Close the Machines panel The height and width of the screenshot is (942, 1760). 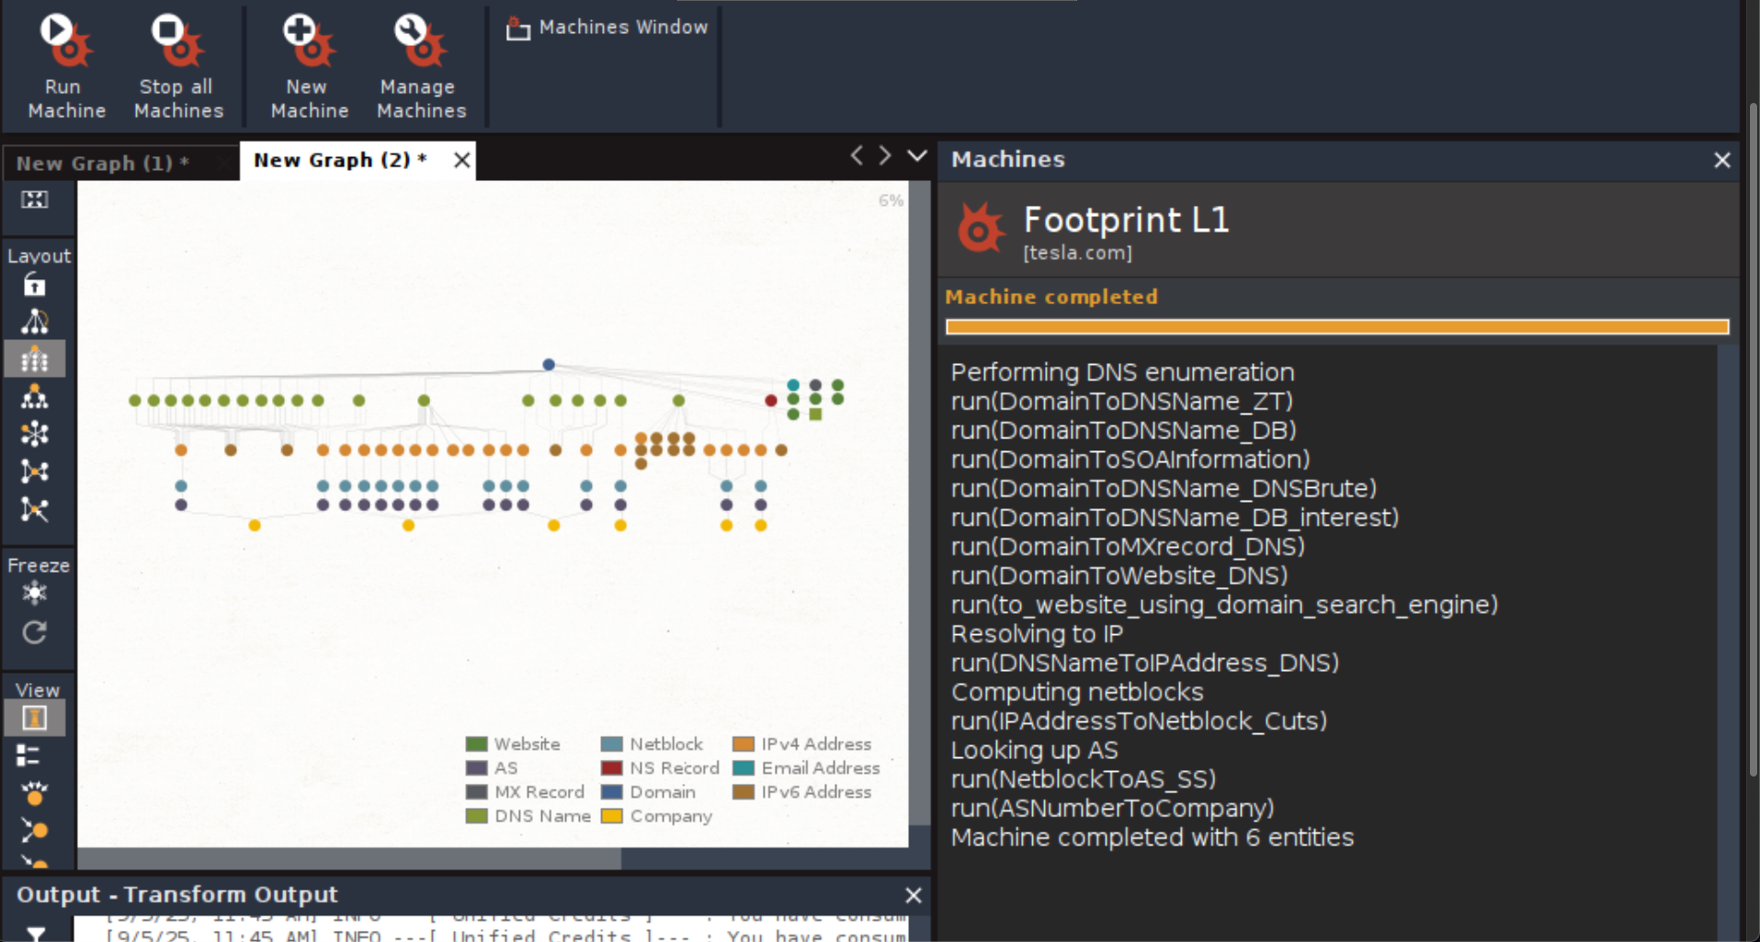click(x=1722, y=160)
